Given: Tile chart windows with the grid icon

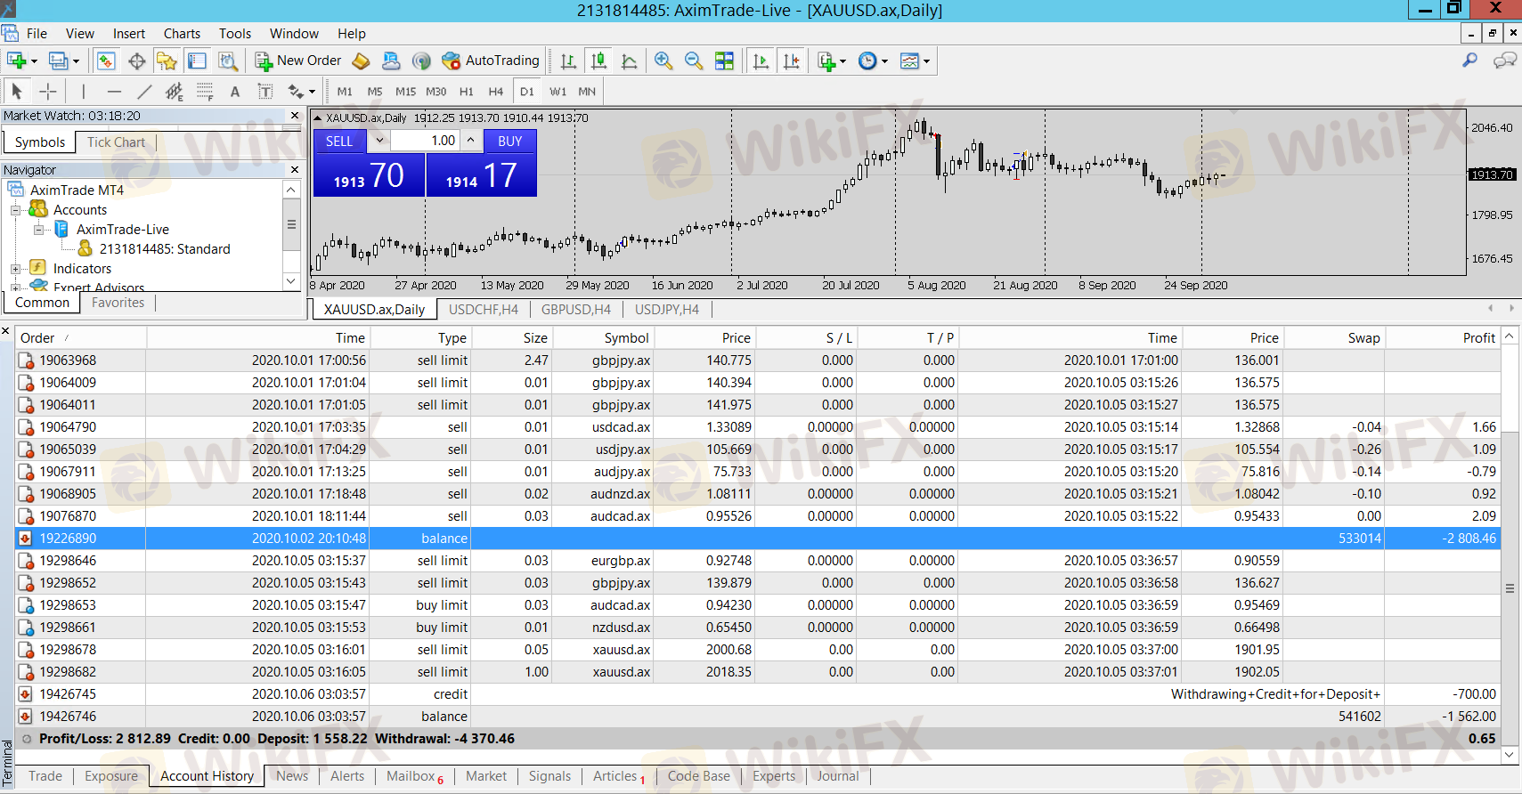Looking at the screenshot, I should point(724,61).
